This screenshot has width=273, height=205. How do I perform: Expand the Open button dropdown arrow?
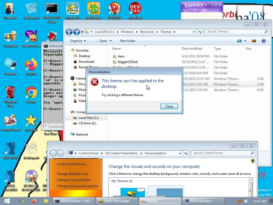tap(111, 41)
